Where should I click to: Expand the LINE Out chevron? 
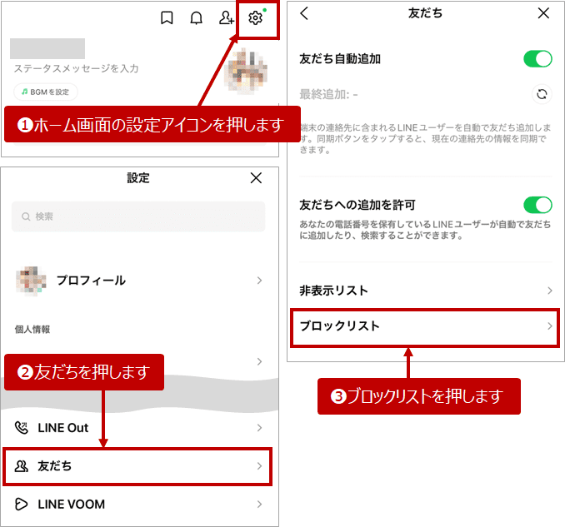pos(259,428)
